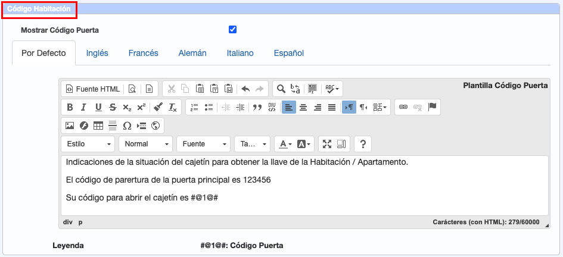Screen dimensions: 563x257
Task: Open the question mark About editor button
Action: (363, 144)
